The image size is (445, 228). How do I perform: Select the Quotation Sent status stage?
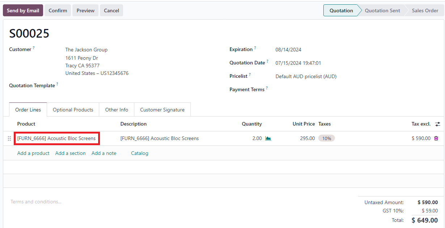click(382, 10)
